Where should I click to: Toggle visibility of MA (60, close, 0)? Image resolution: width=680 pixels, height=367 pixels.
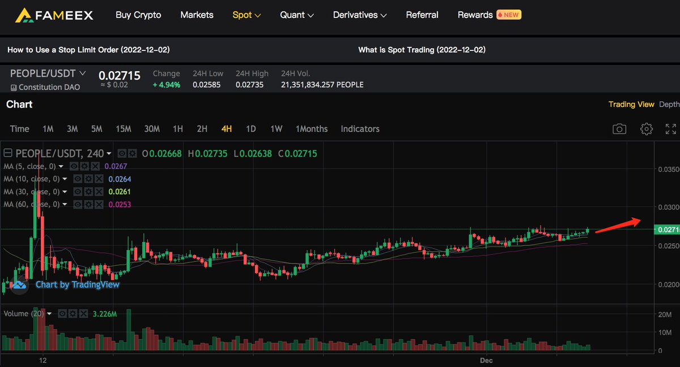point(78,204)
